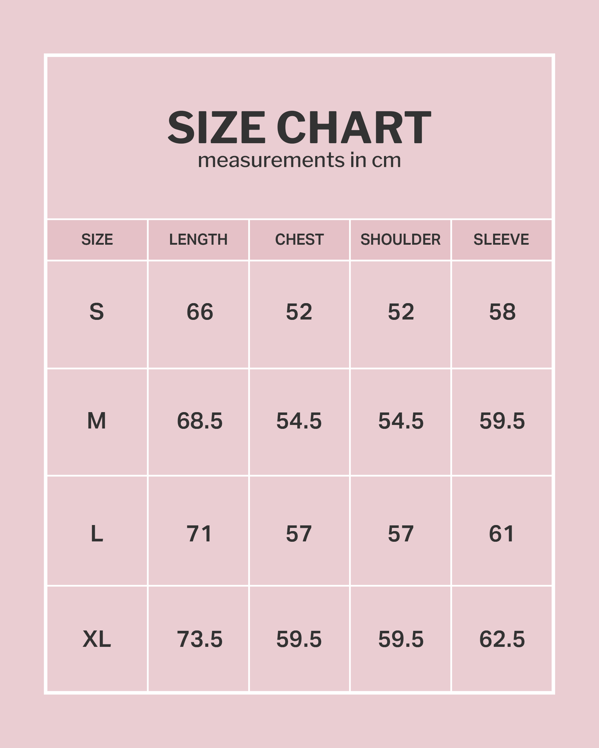599x748 pixels.
Task: Click the length value 68.5 for size M
Action: (199, 421)
